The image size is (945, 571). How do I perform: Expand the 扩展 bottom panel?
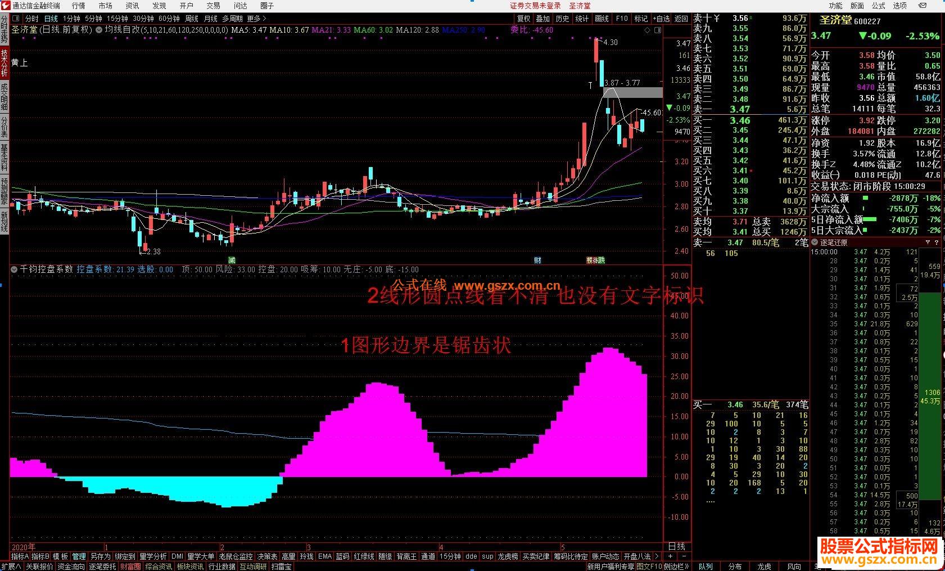pos(12,566)
